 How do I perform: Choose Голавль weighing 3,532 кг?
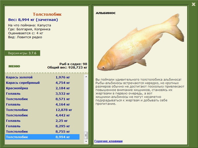(x=42, y=94)
